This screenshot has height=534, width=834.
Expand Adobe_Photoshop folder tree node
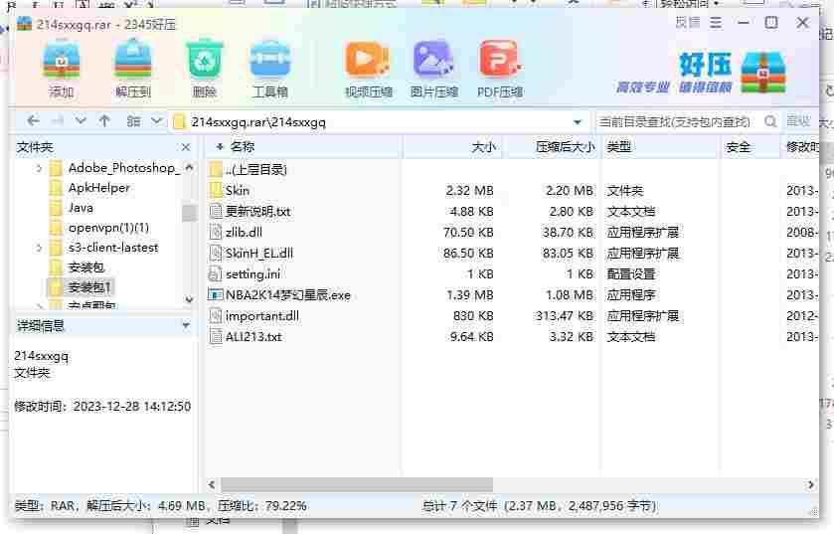coord(39,169)
